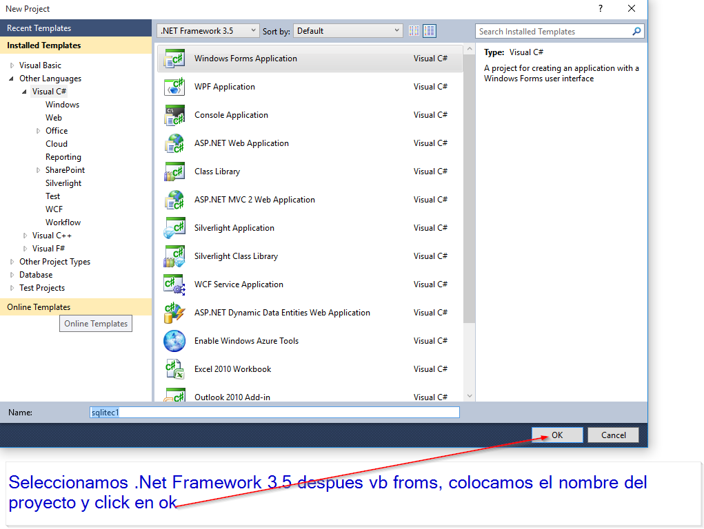Click the search magnifier icon
This screenshot has height=529, width=704.
(x=636, y=31)
